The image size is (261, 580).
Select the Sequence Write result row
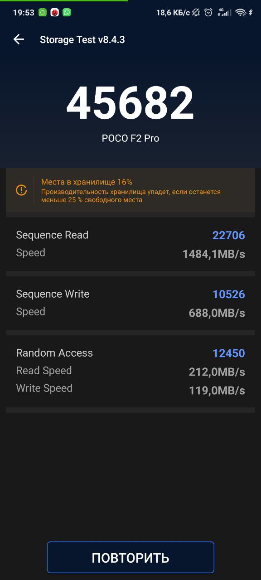point(130,303)
